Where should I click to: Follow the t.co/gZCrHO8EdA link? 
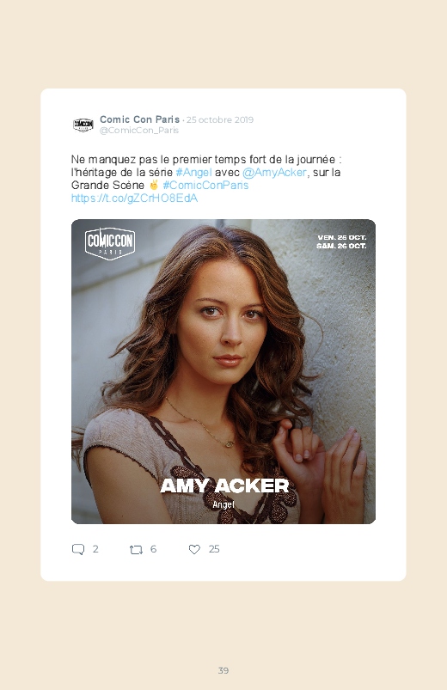[x=134, y=198]
